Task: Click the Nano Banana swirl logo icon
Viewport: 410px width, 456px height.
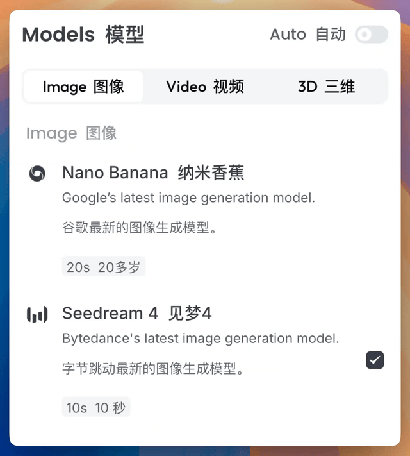Action: 37,173
